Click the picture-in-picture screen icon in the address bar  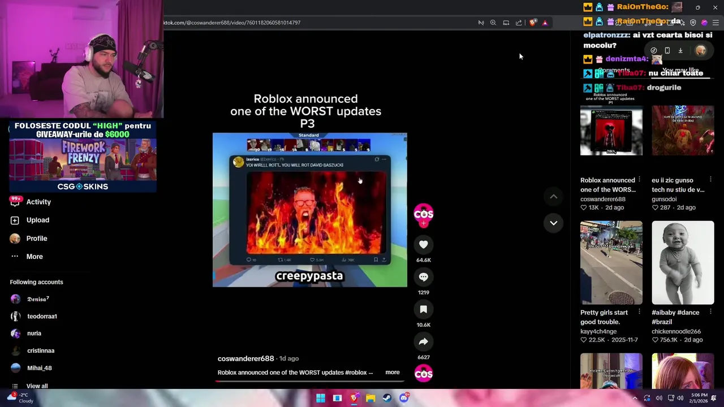[506, 23]
